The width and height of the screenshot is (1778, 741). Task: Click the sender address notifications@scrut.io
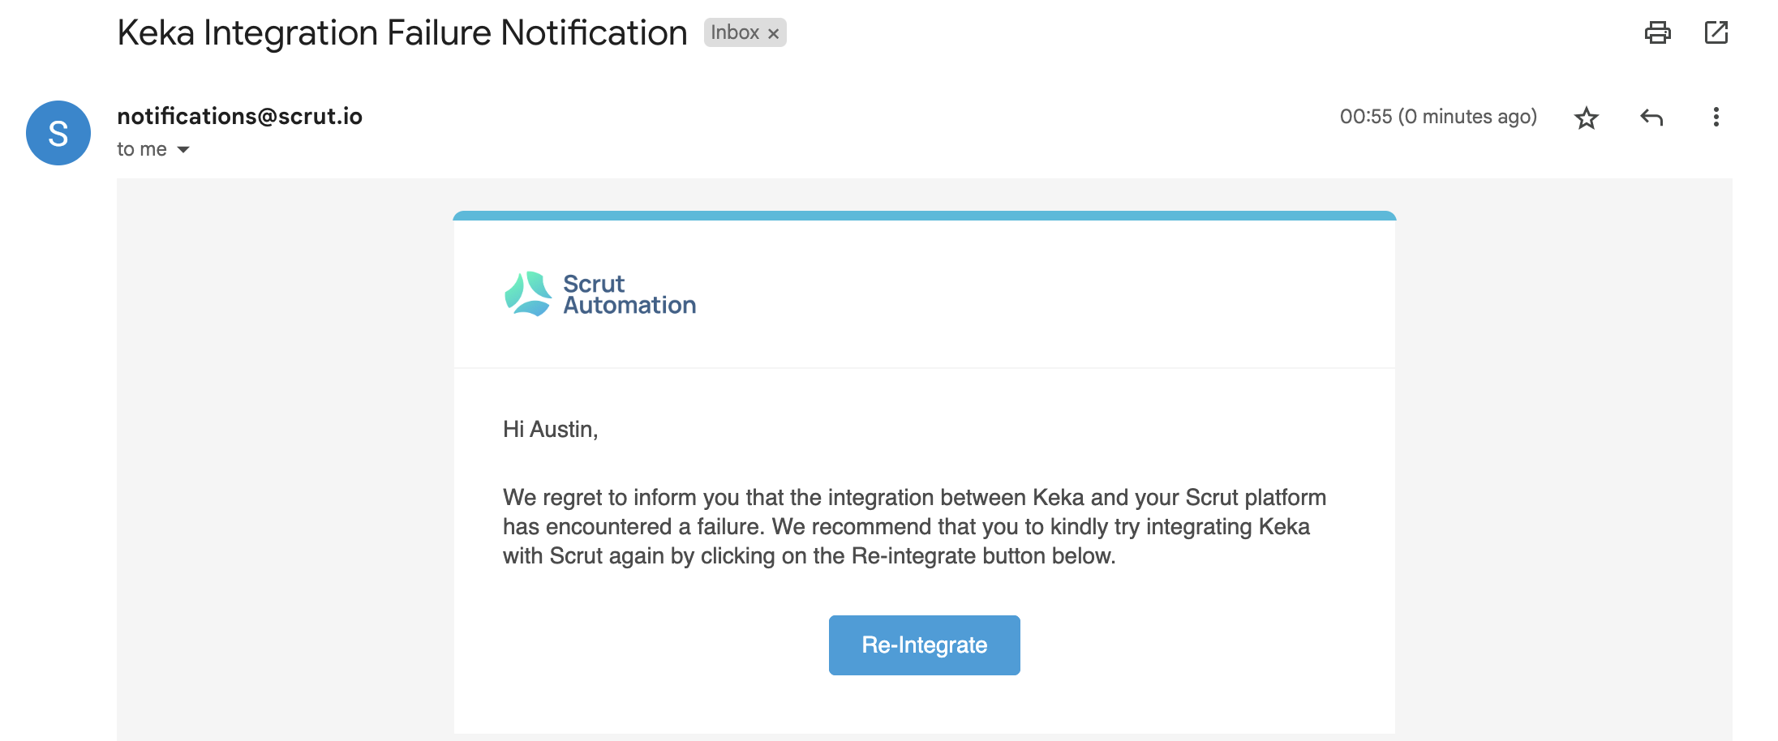click(239, 116)
